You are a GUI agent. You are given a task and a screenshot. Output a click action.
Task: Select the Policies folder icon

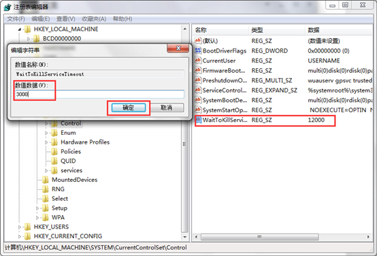pos(54,152)
